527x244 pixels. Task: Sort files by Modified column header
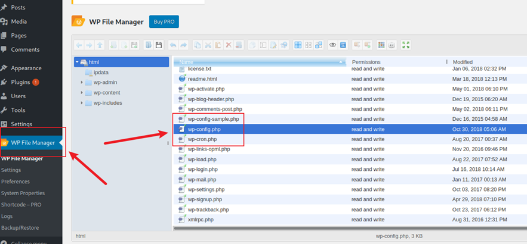(x=488, y=62)
